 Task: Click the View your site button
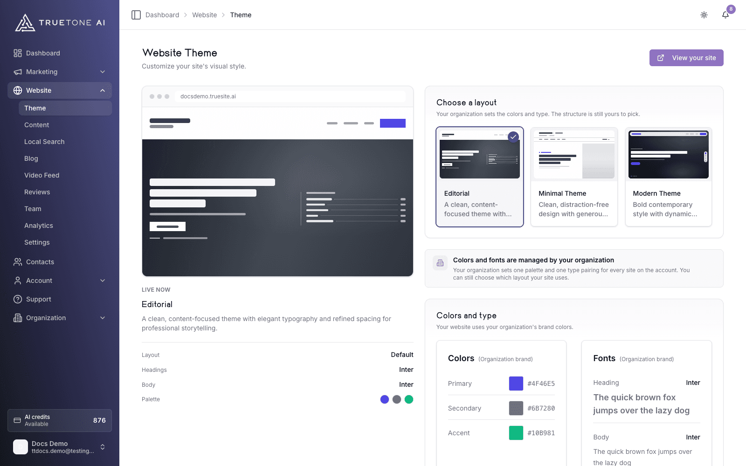[686, 58]
